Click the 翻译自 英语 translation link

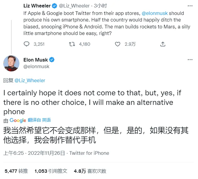(x=39, y=120)
